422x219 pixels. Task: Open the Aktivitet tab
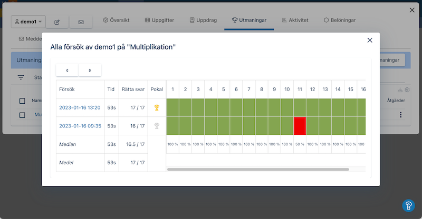click(295, 20)
